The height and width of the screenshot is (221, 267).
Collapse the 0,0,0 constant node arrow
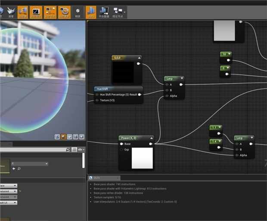(x=139, y=58)
